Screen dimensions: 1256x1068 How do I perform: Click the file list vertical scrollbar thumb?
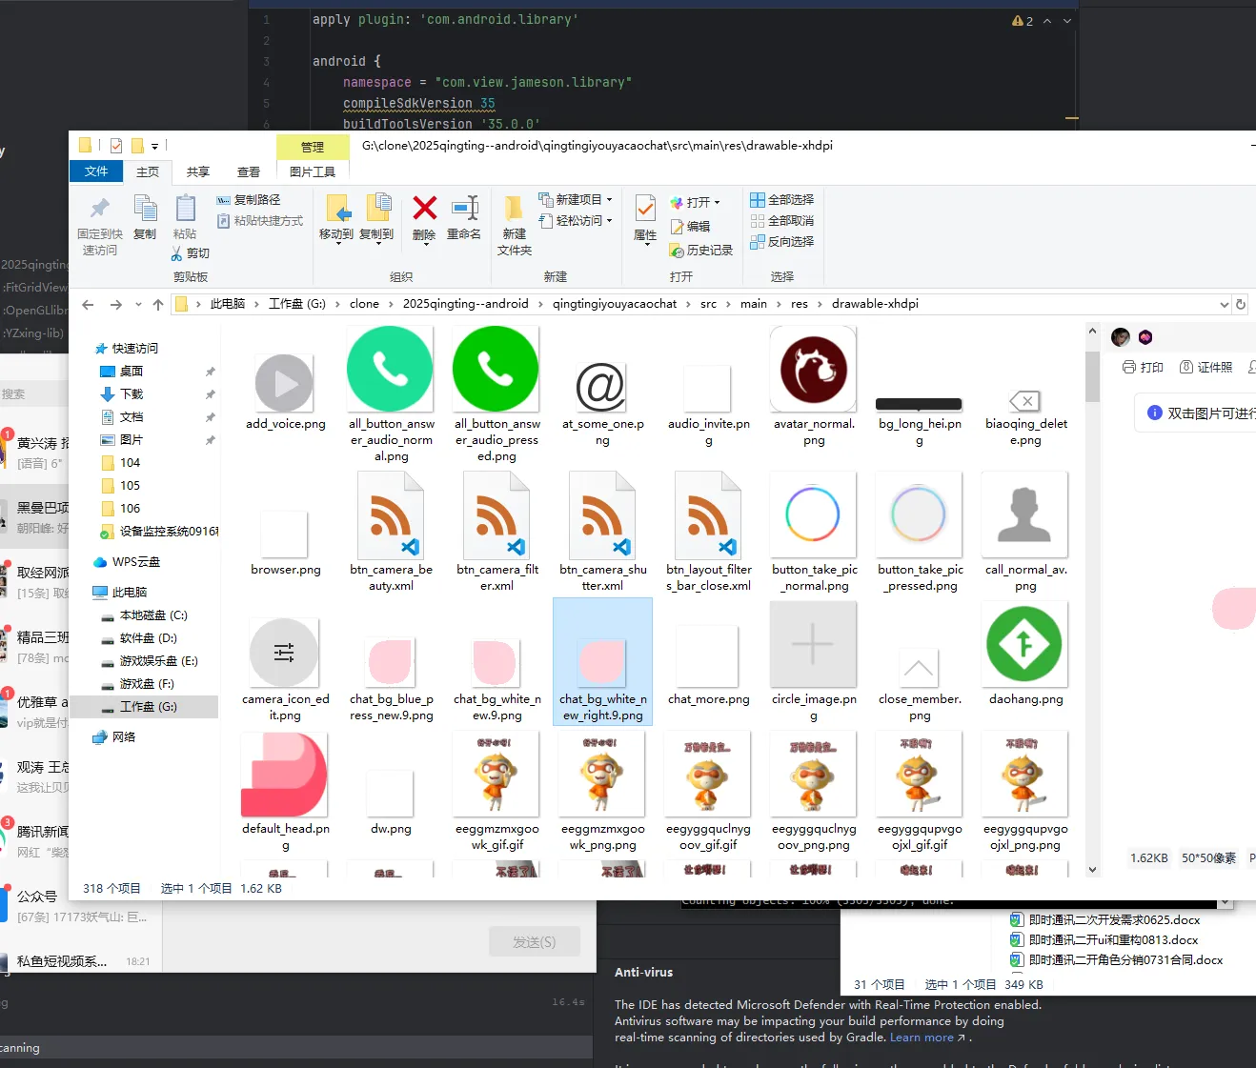(1092, 376)
